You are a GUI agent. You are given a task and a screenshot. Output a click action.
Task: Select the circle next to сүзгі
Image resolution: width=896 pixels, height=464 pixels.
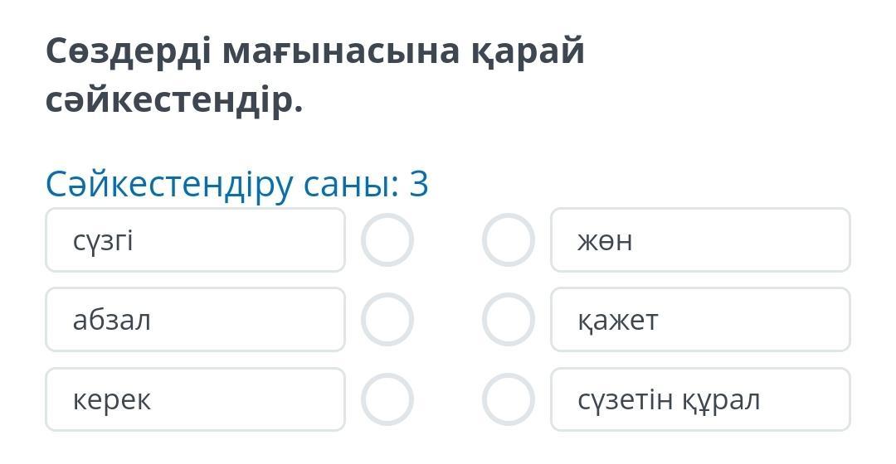pos(387,240)
